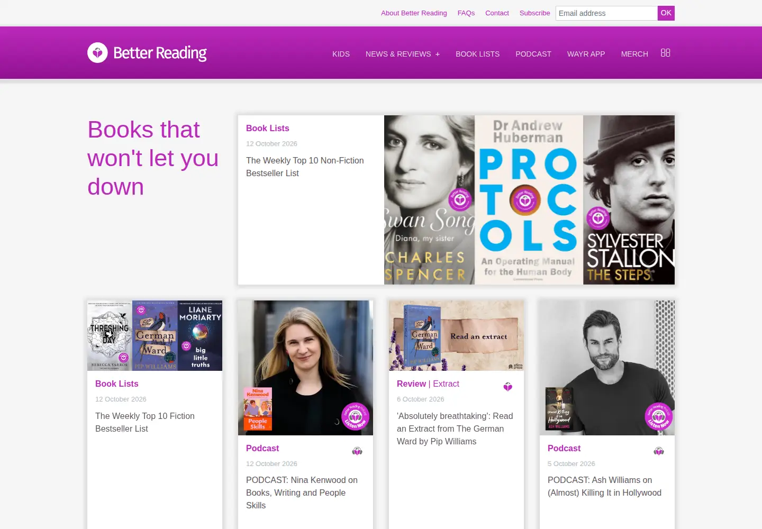Open PODCAST: Nina Kenwood article title
This screenshot has height=529, width=762.
(302, 492)
